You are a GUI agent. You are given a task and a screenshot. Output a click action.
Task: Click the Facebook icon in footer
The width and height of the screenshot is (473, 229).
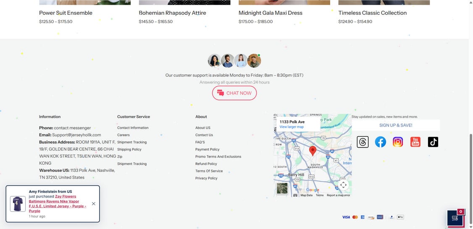click(x=380, y=142)
